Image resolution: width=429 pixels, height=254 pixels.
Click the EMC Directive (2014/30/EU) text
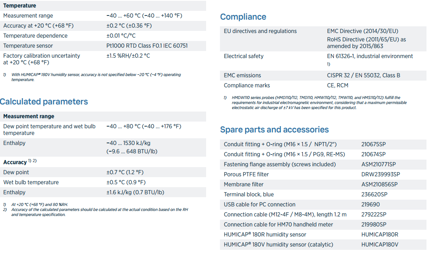tap(362, 31)
